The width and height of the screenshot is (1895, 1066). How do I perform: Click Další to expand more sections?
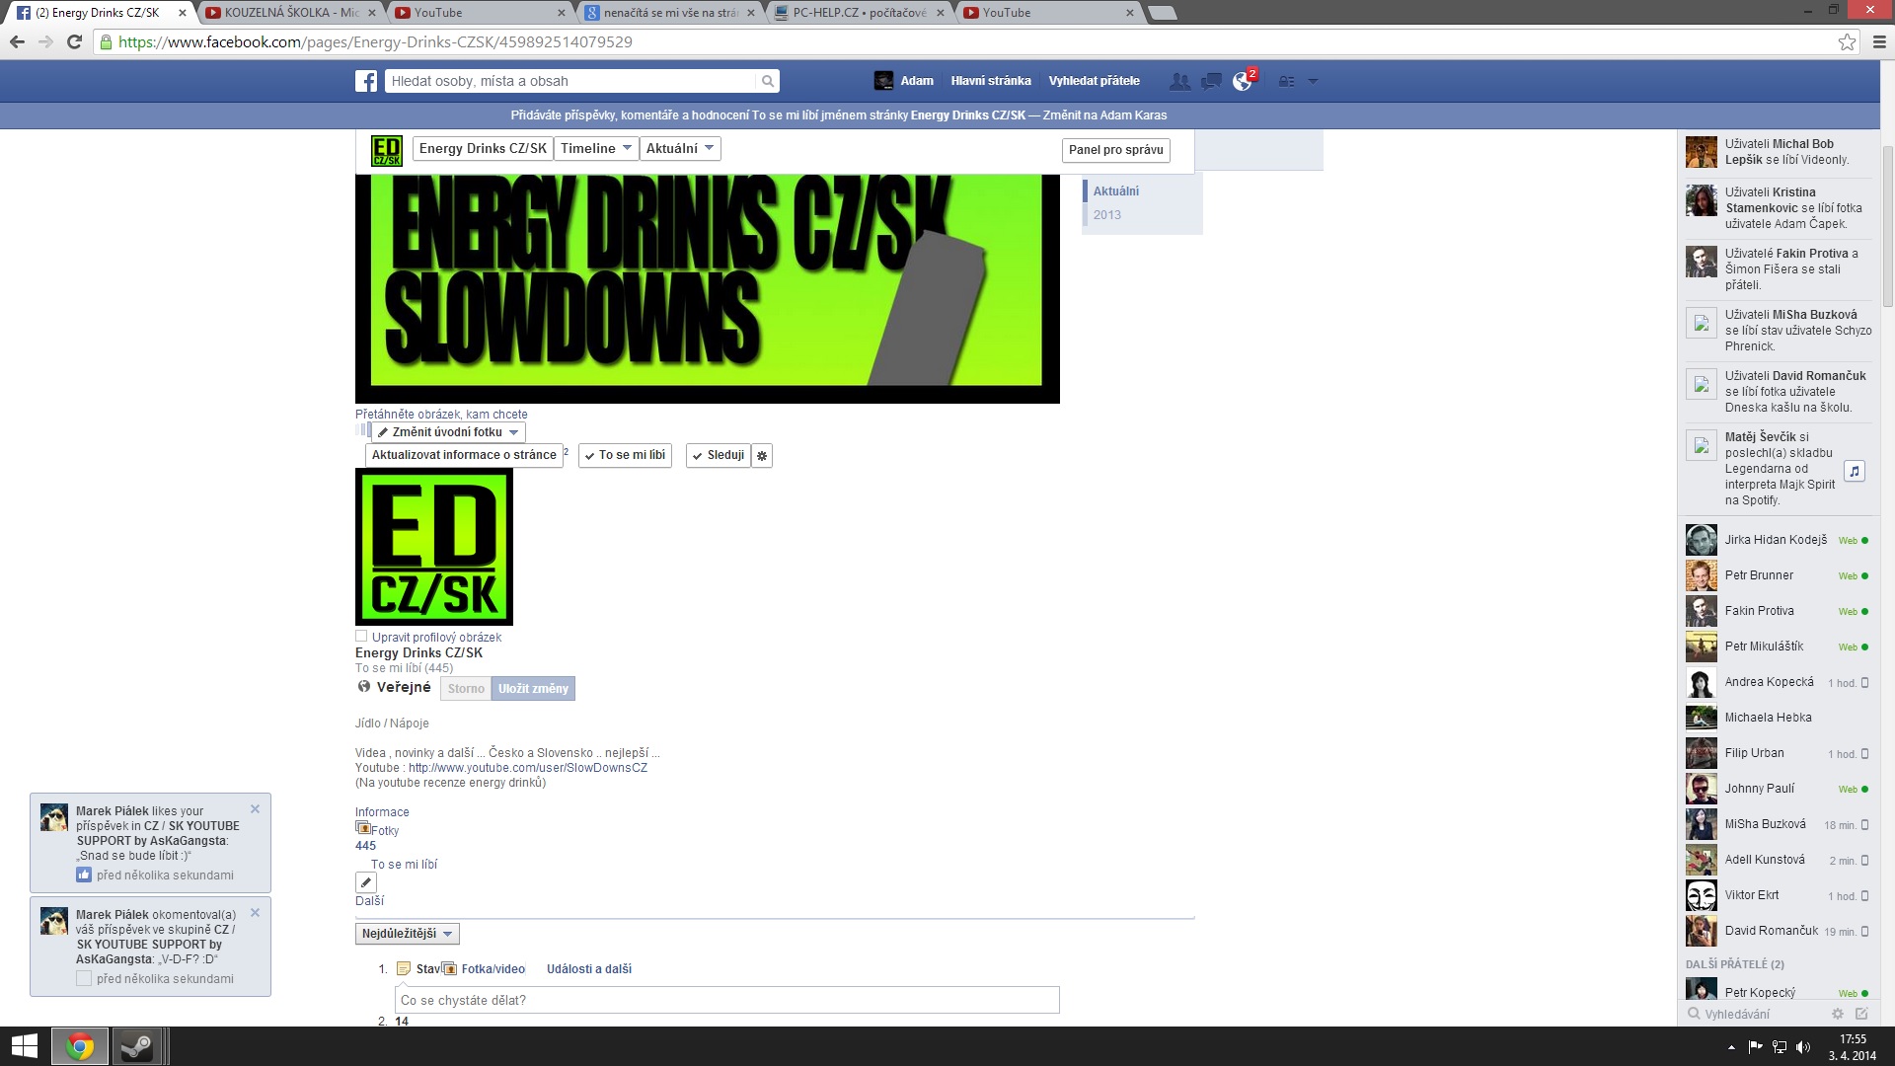[369, 901]
